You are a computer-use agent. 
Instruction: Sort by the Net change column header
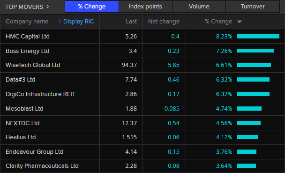pos(164,22)
